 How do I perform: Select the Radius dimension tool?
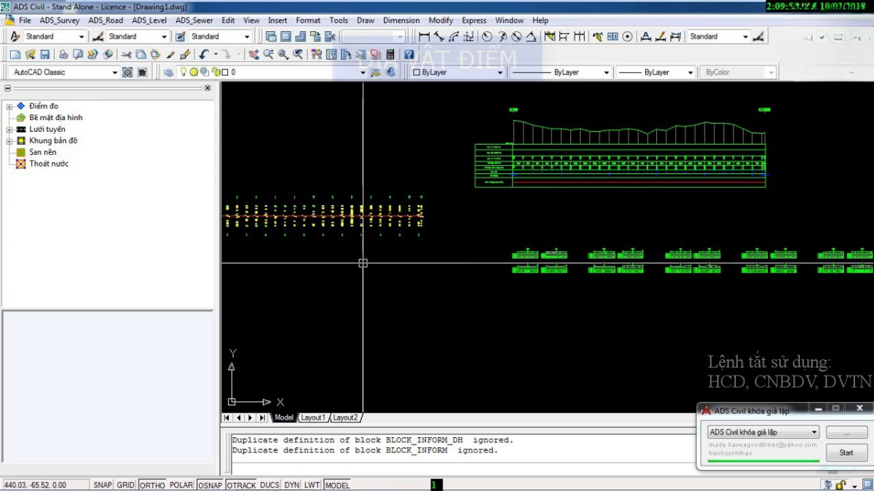487,36
